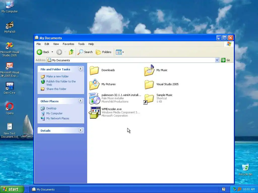
Task: Toggle the Folders pane button
Action: (x=104, y=52)
